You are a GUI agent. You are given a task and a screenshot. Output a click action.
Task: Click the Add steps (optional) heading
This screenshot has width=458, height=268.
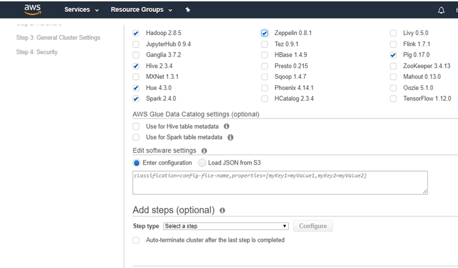click(174, 210)
